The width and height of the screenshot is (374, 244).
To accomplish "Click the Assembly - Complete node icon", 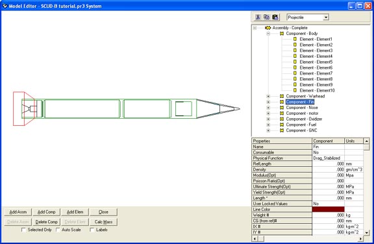I will pyautogui.click(x=268, y=28).
